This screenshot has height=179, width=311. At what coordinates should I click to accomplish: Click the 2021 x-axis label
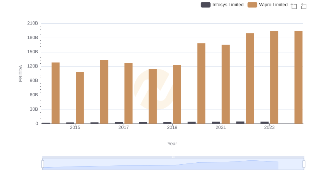click(221, 127)
